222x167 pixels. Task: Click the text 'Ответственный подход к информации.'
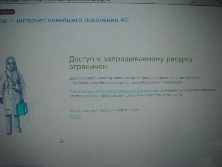pyautogui.click(x=104, y=110)
